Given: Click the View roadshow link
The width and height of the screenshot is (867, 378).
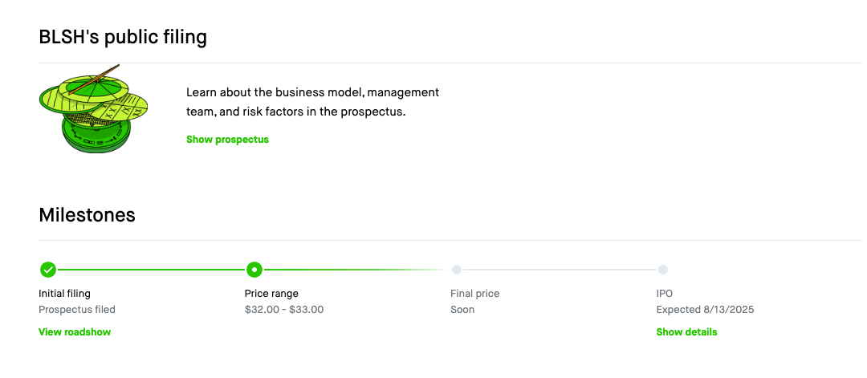Looking at the screenshot, I should [x=75, y=332].
